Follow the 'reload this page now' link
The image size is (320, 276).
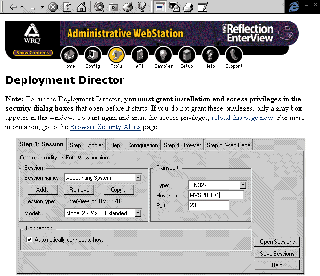tap(242, 118)
